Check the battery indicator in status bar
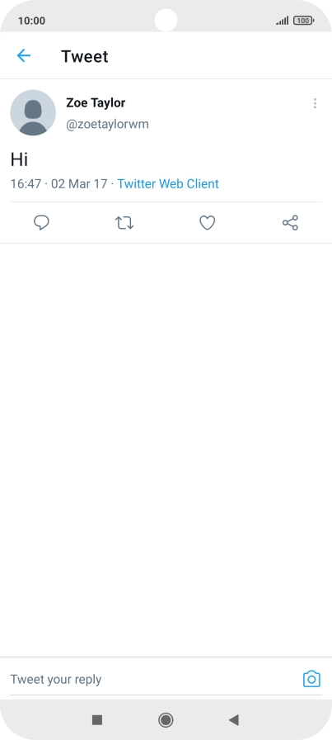 (304, 21)
